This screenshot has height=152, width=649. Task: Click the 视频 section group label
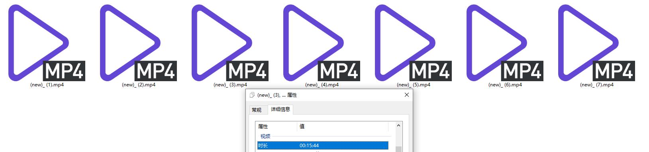point(265,136)
